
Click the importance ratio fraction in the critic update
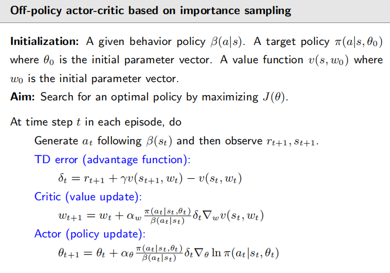coord(168,216)
